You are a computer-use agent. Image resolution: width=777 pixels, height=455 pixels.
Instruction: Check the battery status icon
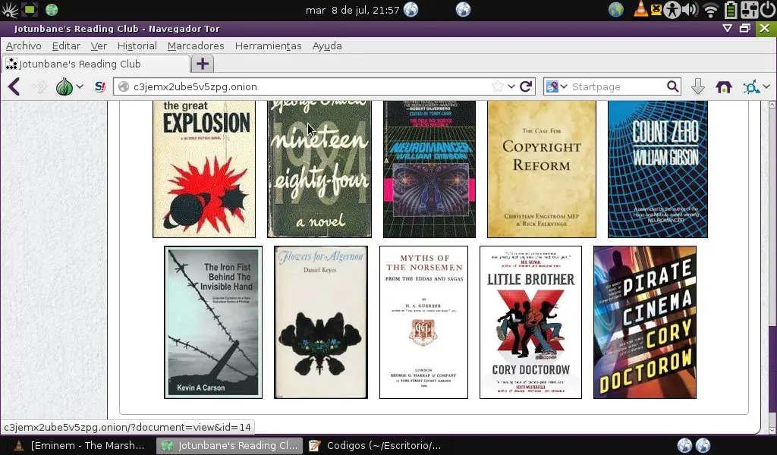(x=731, y=9)
